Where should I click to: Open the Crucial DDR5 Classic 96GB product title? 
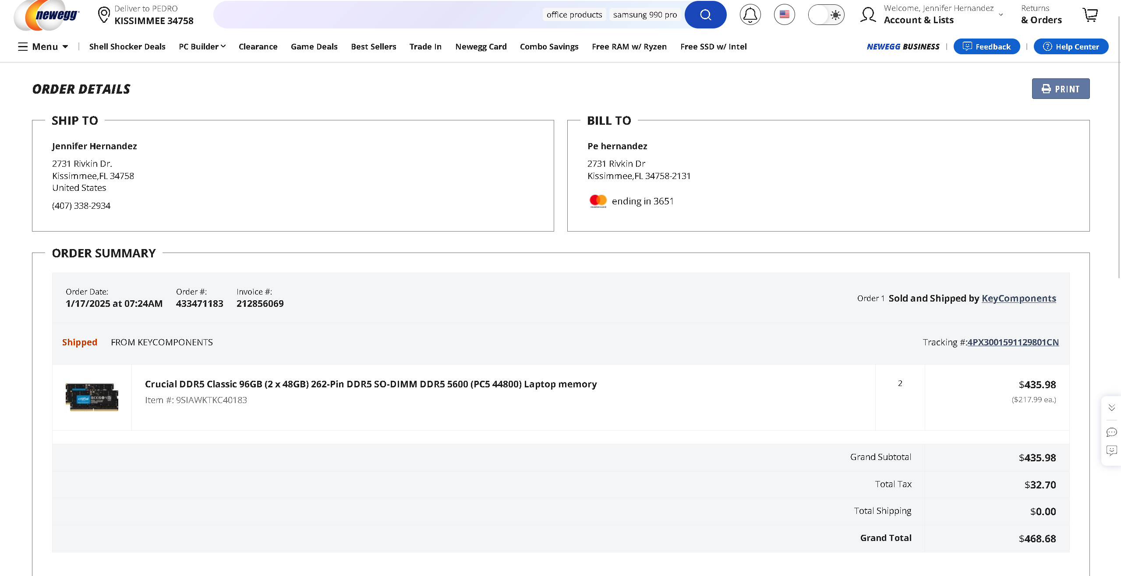[x=371, y=384]
